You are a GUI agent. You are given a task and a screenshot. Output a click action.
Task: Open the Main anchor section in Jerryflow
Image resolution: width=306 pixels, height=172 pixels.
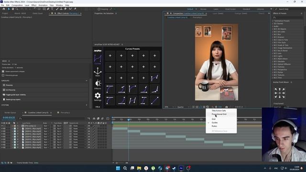pos(98,72)
